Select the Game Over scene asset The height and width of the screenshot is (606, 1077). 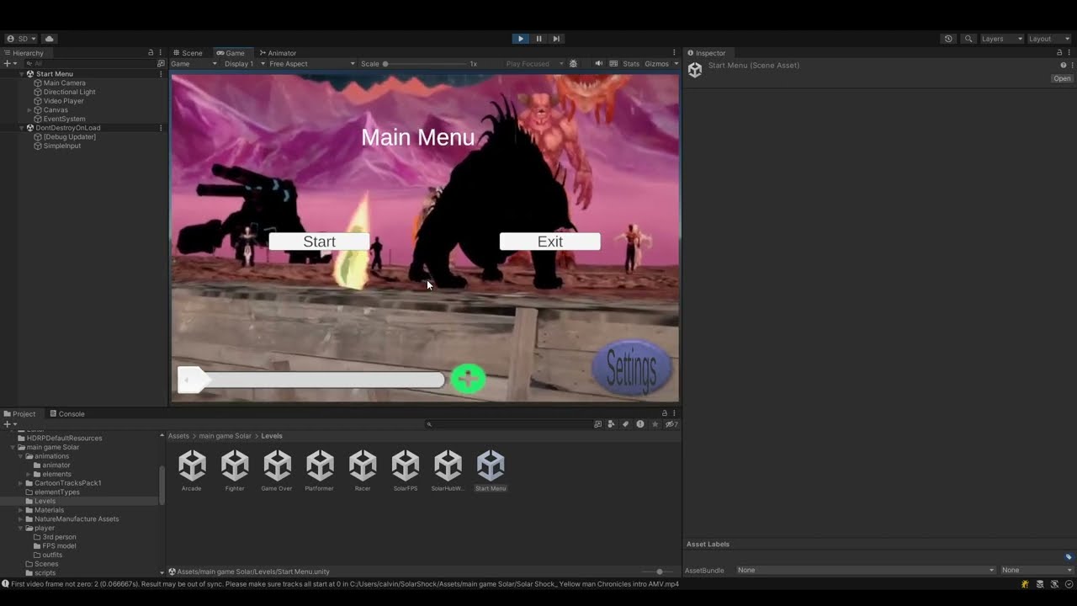277,470
